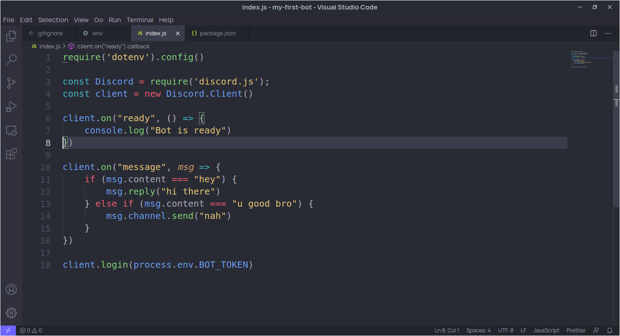Click client.on("ready") callback breadcrumb
Screen dimensions: 620x336
click(x=113, y=47)
